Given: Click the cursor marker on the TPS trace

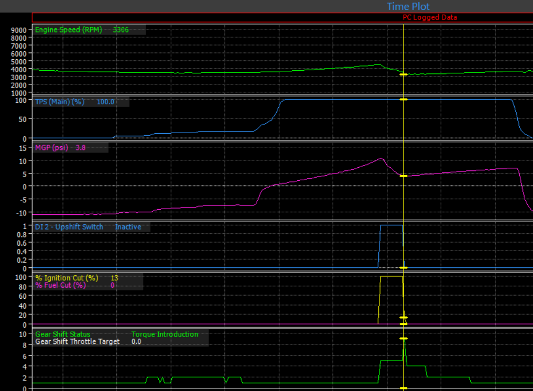Looking at the screenshot, I should coord(404,99).
